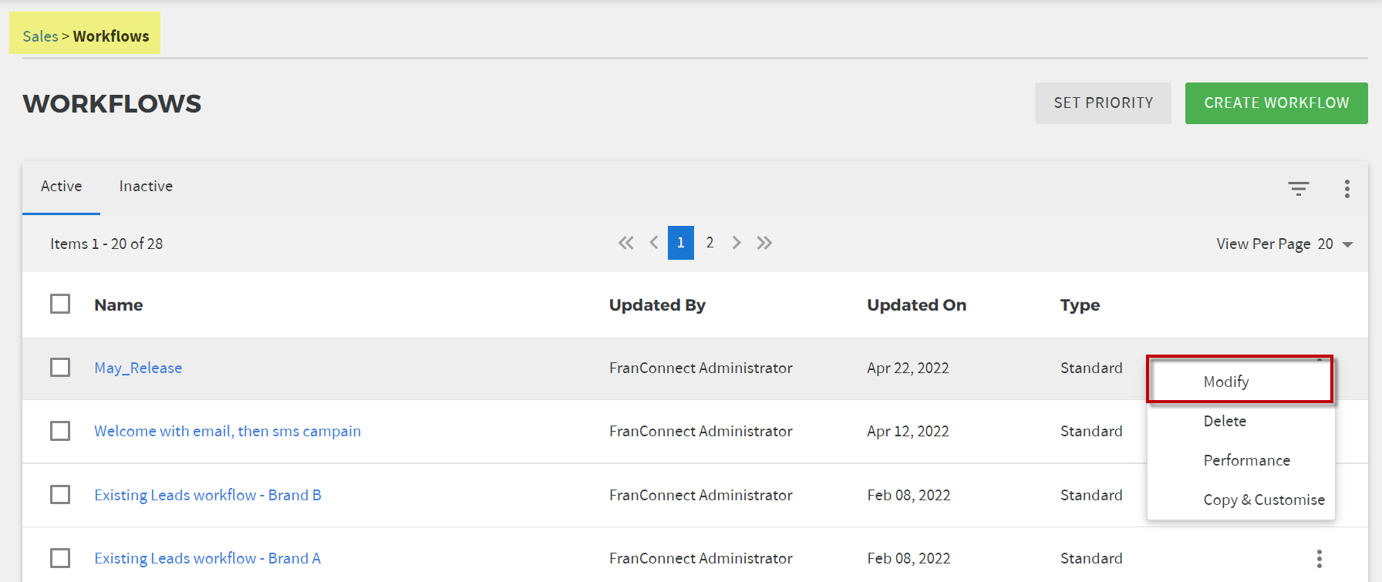
Task: Go to next page arrow
Action: (737, 243)
